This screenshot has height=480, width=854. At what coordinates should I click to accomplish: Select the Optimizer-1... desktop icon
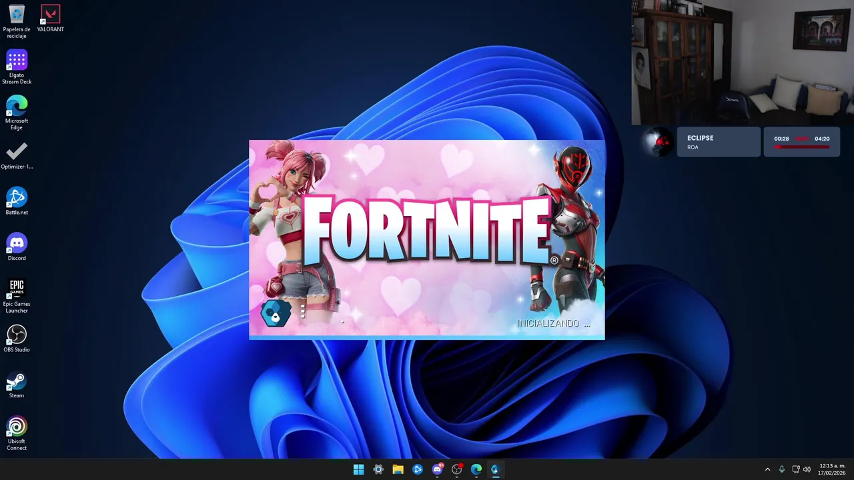click(17, 155)
